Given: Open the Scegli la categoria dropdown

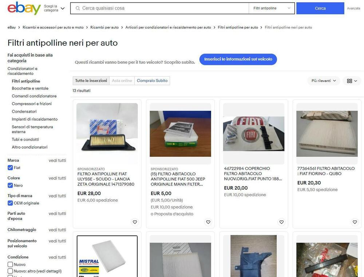Looking at the screenshot, I should (x=54, y=8).
